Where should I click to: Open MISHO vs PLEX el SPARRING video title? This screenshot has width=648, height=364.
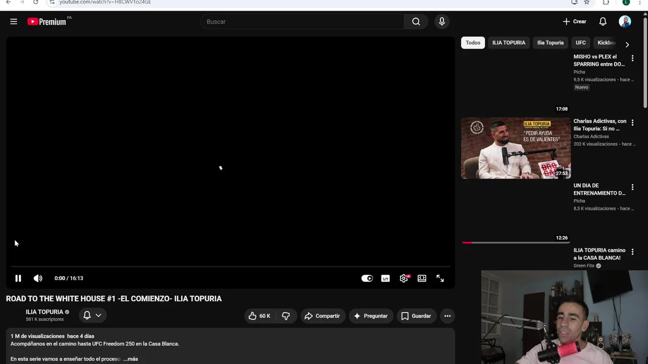coord(599,60)
